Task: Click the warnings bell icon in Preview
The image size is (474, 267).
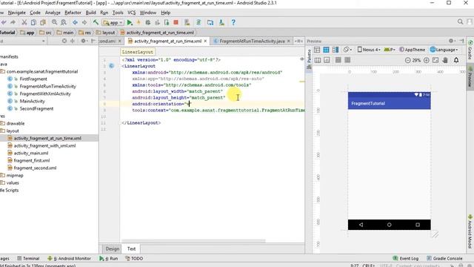Action: click(456, 60)
